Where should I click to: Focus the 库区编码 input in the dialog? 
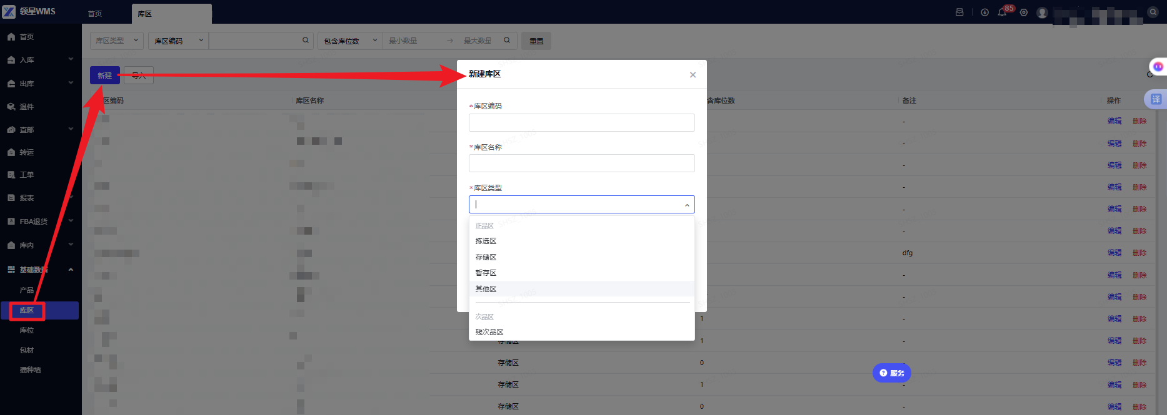click(581, 122)
